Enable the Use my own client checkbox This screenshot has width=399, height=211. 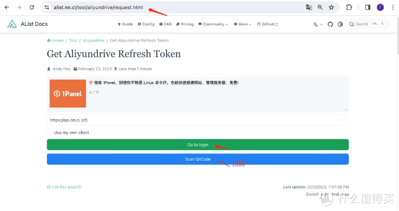[49, 132]
